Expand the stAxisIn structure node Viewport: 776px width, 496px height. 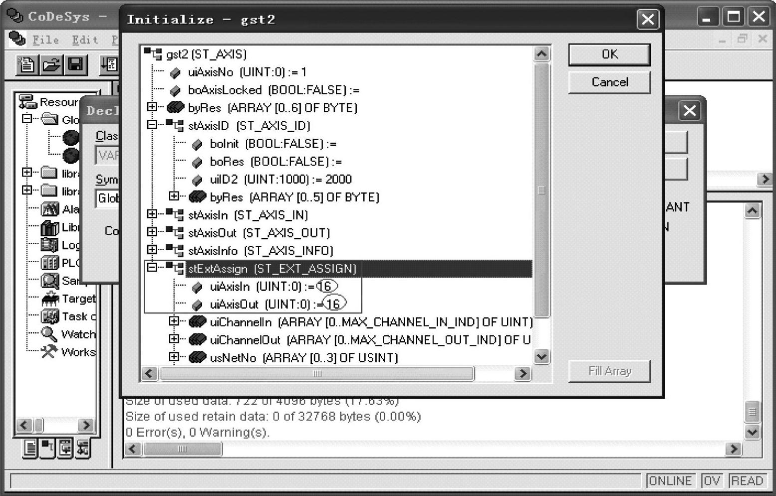tap(152, 214)
